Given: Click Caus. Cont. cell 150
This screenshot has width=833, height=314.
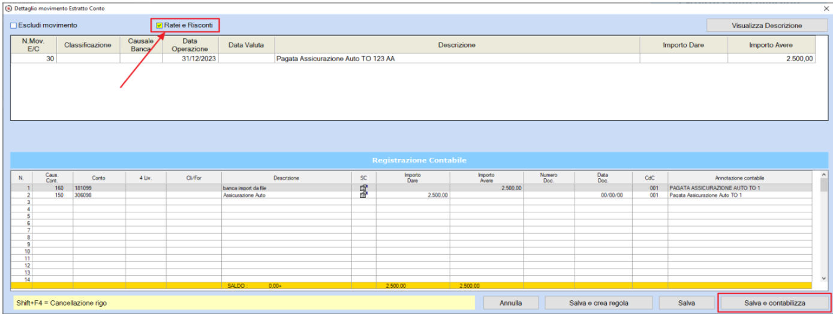Looking at the screenshot, I should 52,195.
